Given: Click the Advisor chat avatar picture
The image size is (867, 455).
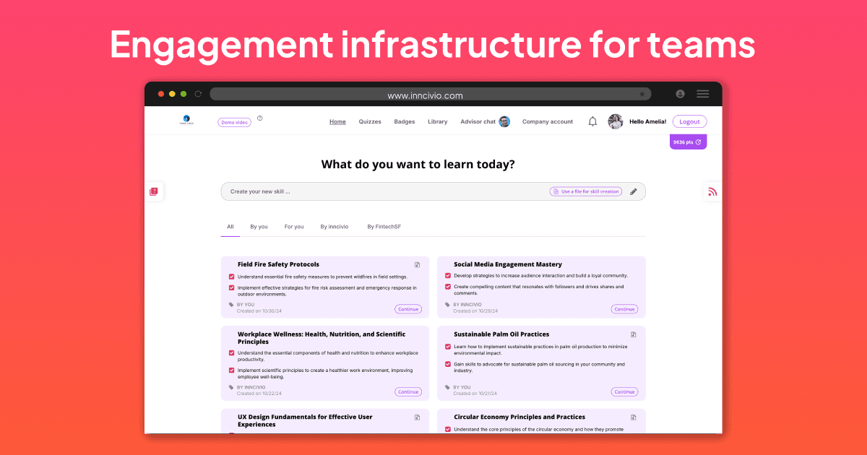Looking at the screenshot, I should click(504, 121).
